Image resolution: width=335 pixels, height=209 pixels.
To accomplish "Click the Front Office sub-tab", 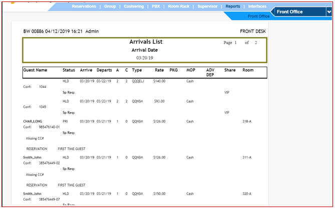I will tap(258, 16).
